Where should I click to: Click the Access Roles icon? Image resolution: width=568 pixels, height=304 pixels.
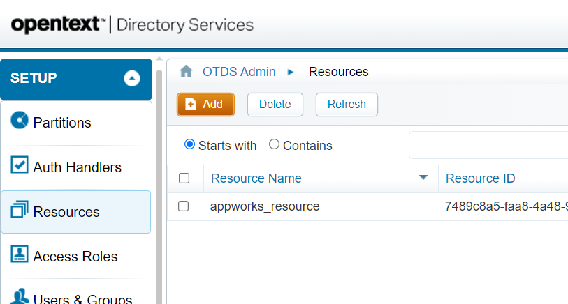pyautogui.click(x=20, y=255)
